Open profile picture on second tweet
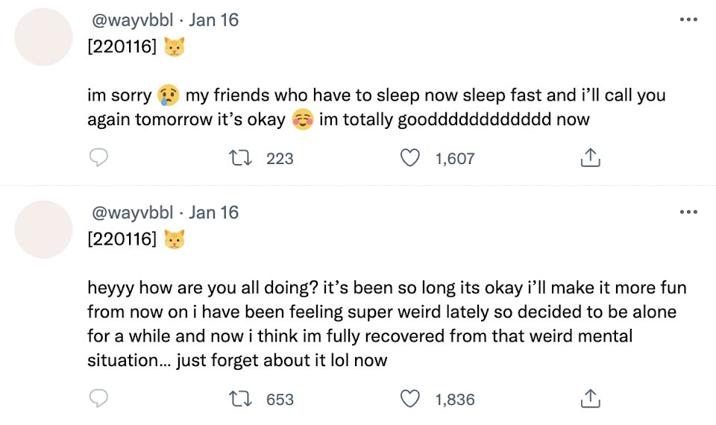The height and width of the screenshot is (425, 716). (x=43, y=229)
